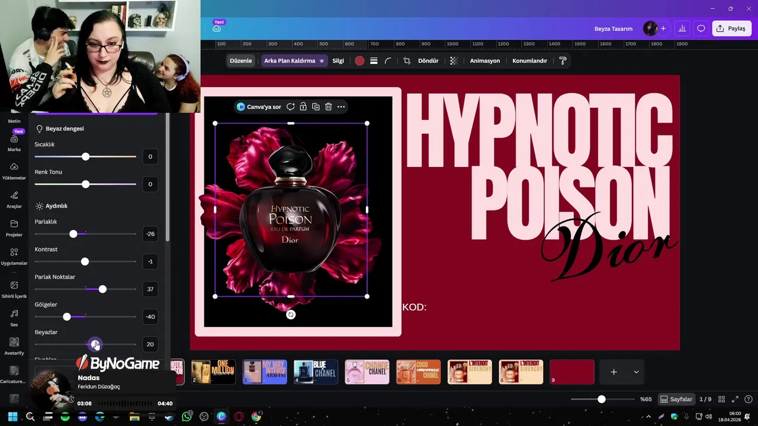Adjust the Renk Tonu tint slider
The width and height of the screenshot is (758, 426).
[x=85, y=185]
